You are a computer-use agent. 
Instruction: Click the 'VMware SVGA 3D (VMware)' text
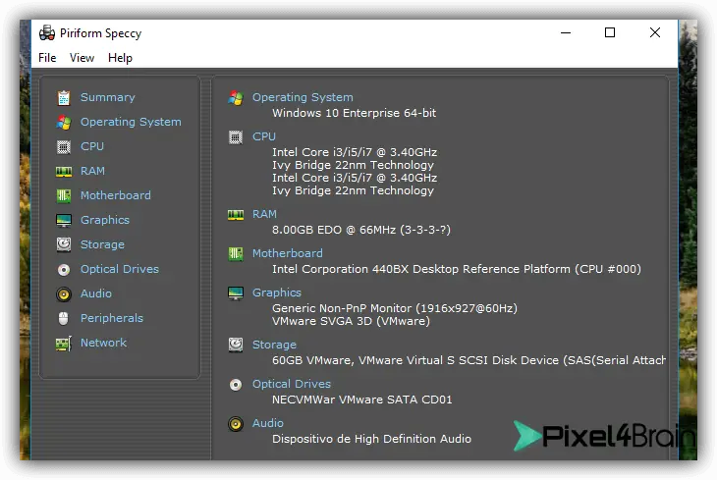point(351,321)
